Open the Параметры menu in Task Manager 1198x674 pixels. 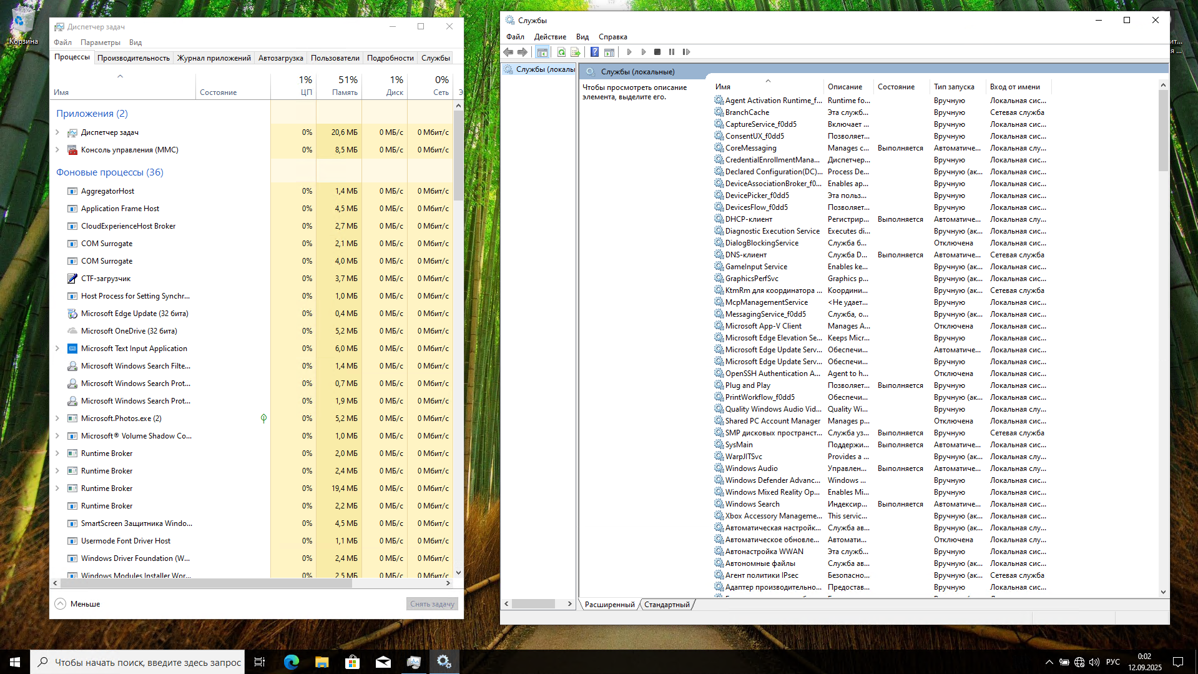pos(101,42)
